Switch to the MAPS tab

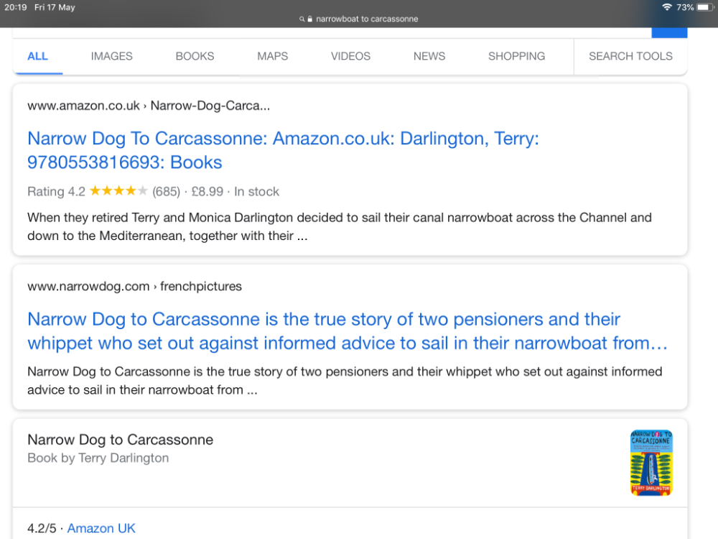[x=272, y=56]
